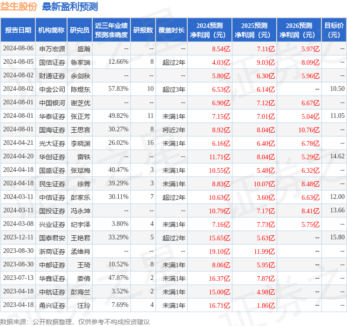The width and height of the screenshot is (347, 326).
Task: Click the 机构简称 column header
Action: tap(51, 30)
